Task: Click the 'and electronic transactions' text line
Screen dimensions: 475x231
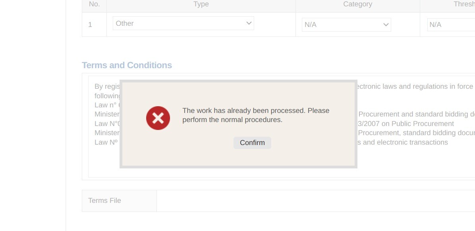Action: pos(402,142)
